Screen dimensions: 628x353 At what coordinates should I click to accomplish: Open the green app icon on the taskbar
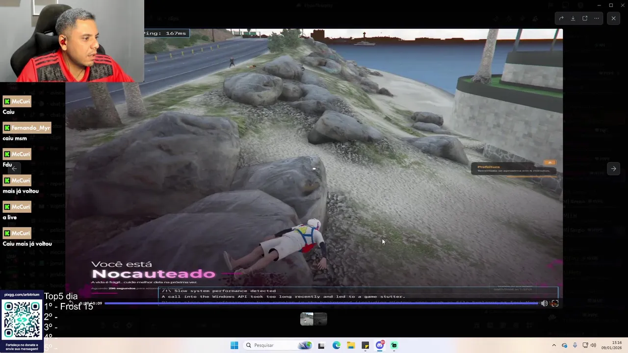click(394, 345)
